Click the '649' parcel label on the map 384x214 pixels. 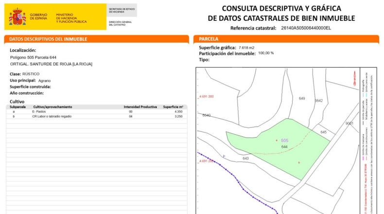tap(302, 98)
